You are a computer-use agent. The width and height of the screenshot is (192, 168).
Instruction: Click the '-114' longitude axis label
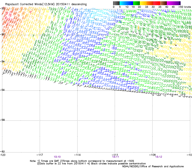[77, 155]
